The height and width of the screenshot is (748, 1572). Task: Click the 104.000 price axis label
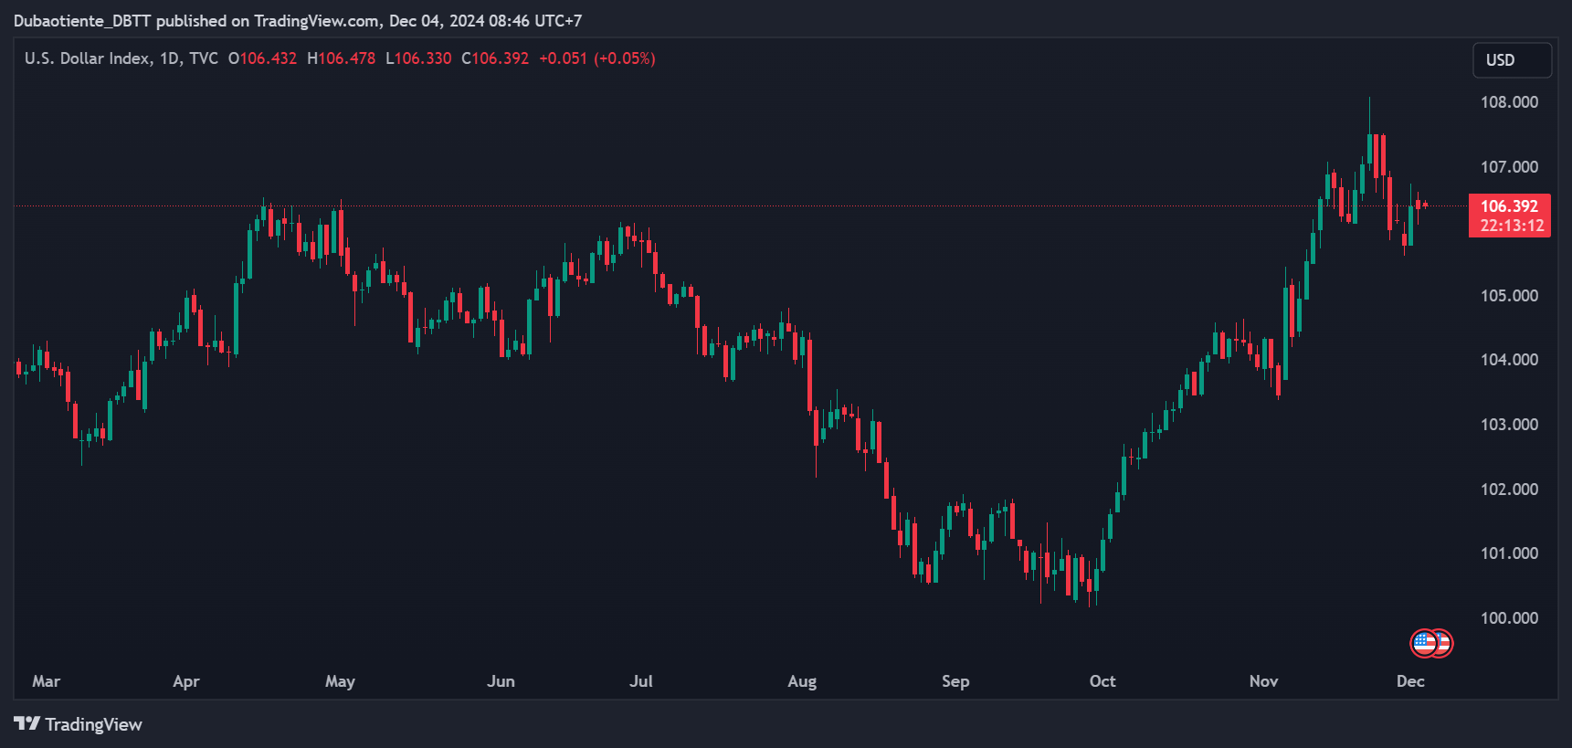tap(1509, 360)
